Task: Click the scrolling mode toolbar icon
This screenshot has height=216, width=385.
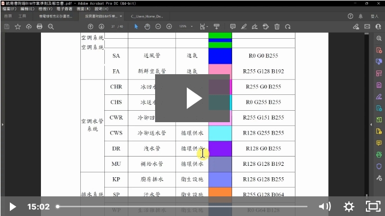Action: tap(217, 27)
